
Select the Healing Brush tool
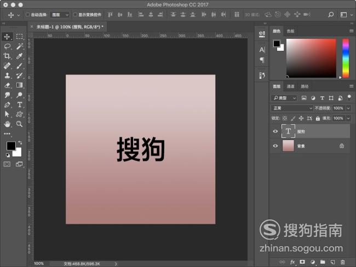7,66
